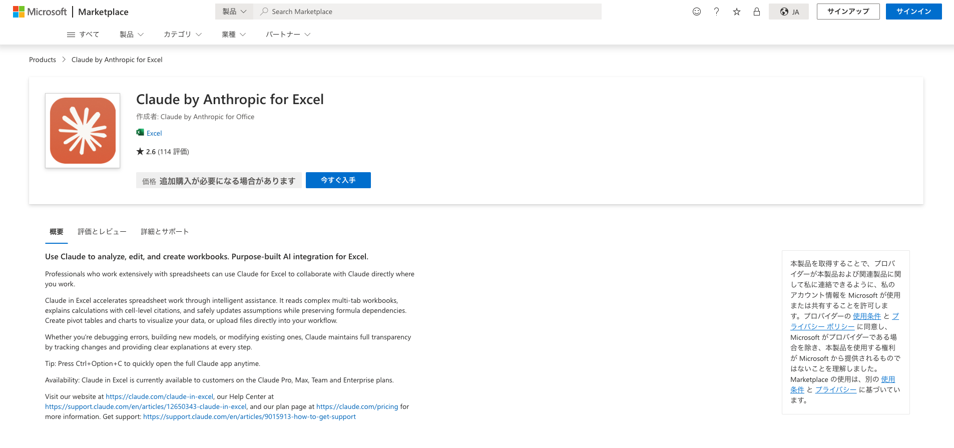This screenshot has height=448, width=954.
Task: Open the claude.com/pricing link
Action: [357, 406]
